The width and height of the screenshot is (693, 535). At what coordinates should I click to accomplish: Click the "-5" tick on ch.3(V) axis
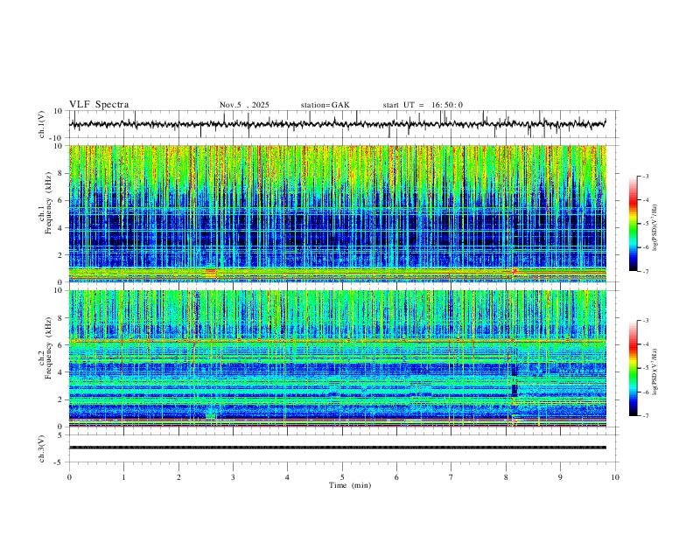point(59,462)
